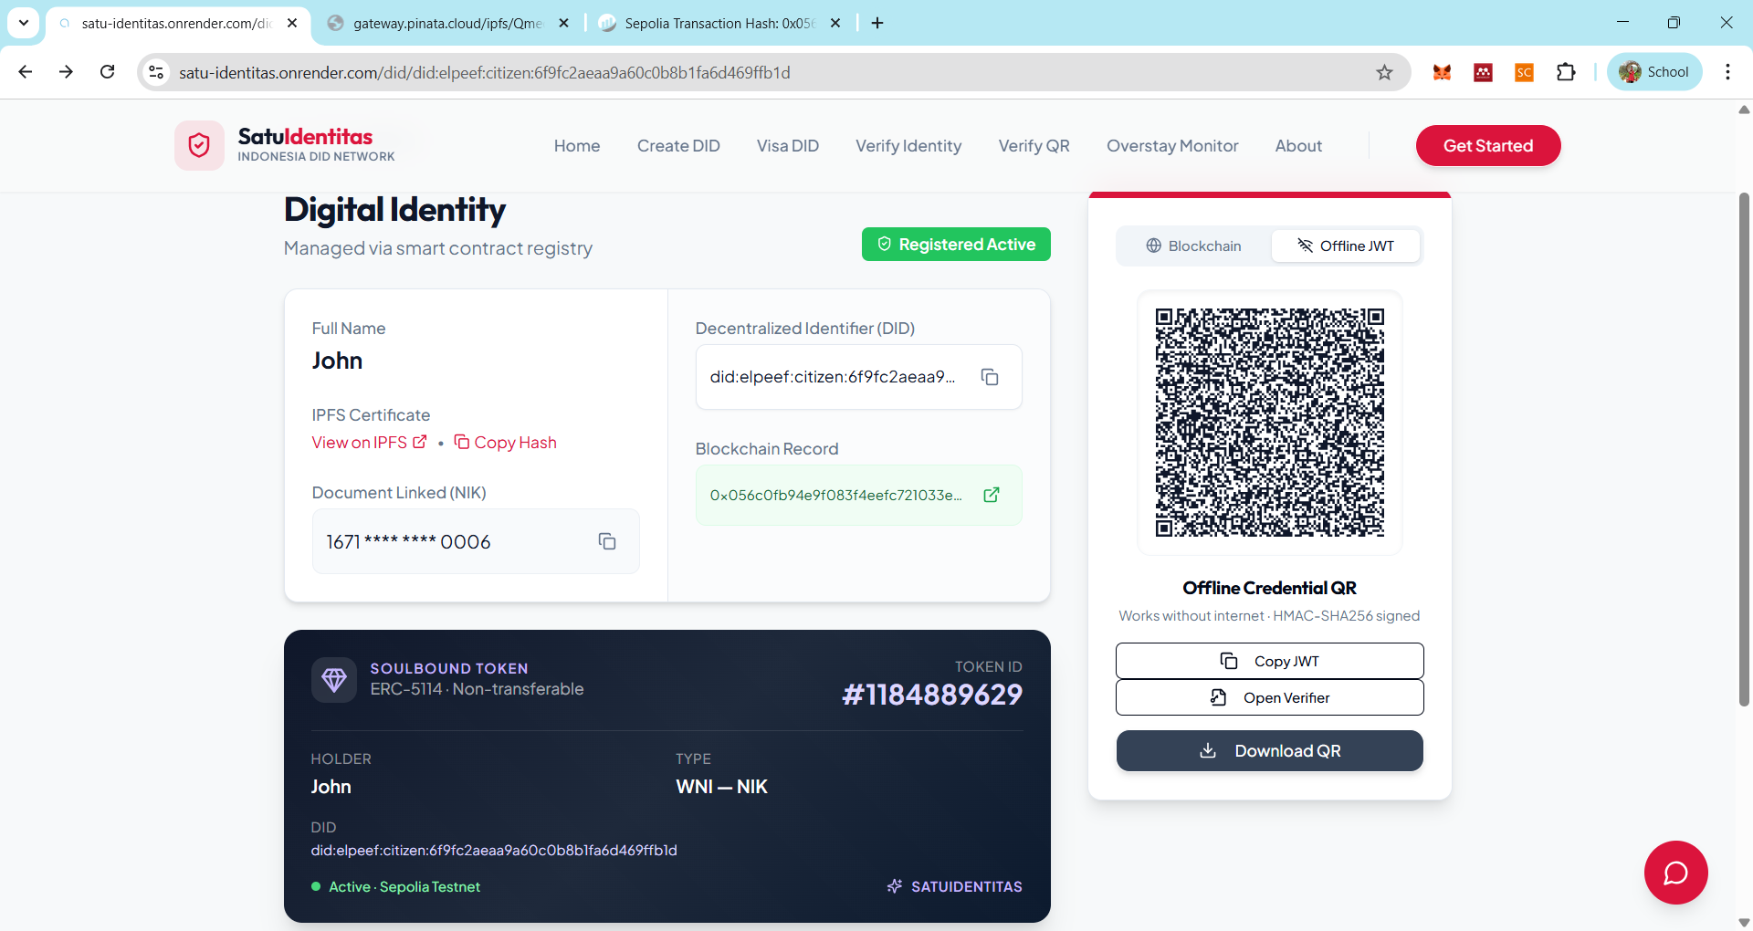Image resolution: width=1753 pixels, height=931 pixels.
Task: Open the About page
Action: tap(1298, 146)
